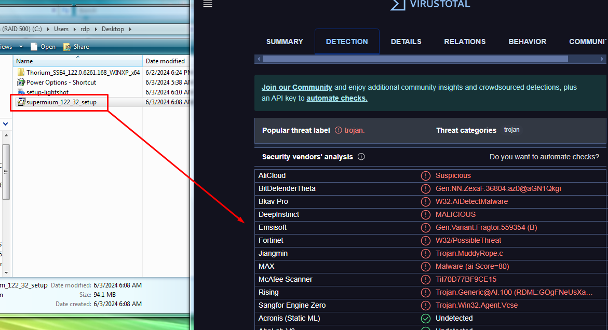Sort files by Date modified column
608x330 pixels.
(x=166, y=61)
